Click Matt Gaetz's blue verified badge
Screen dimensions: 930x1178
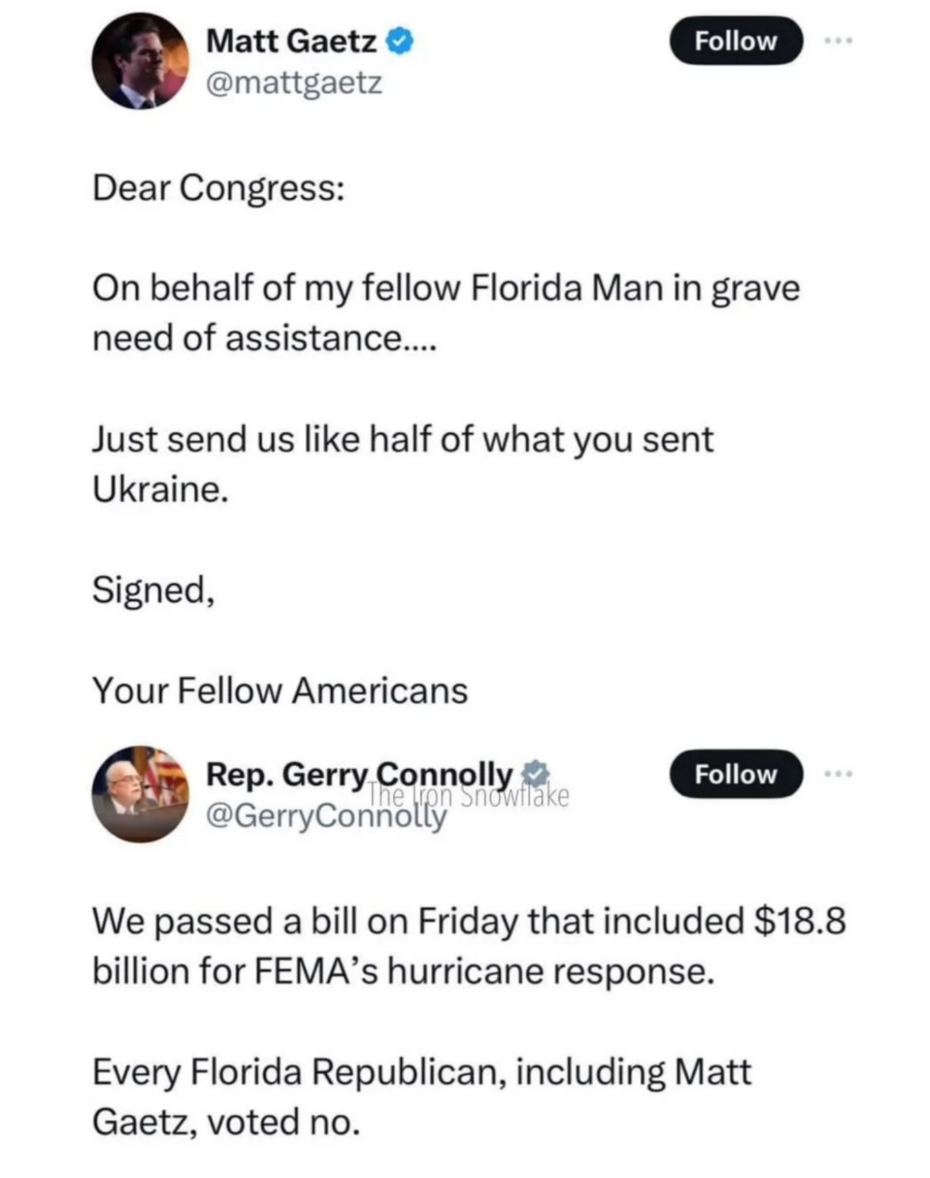click(400, 42)
